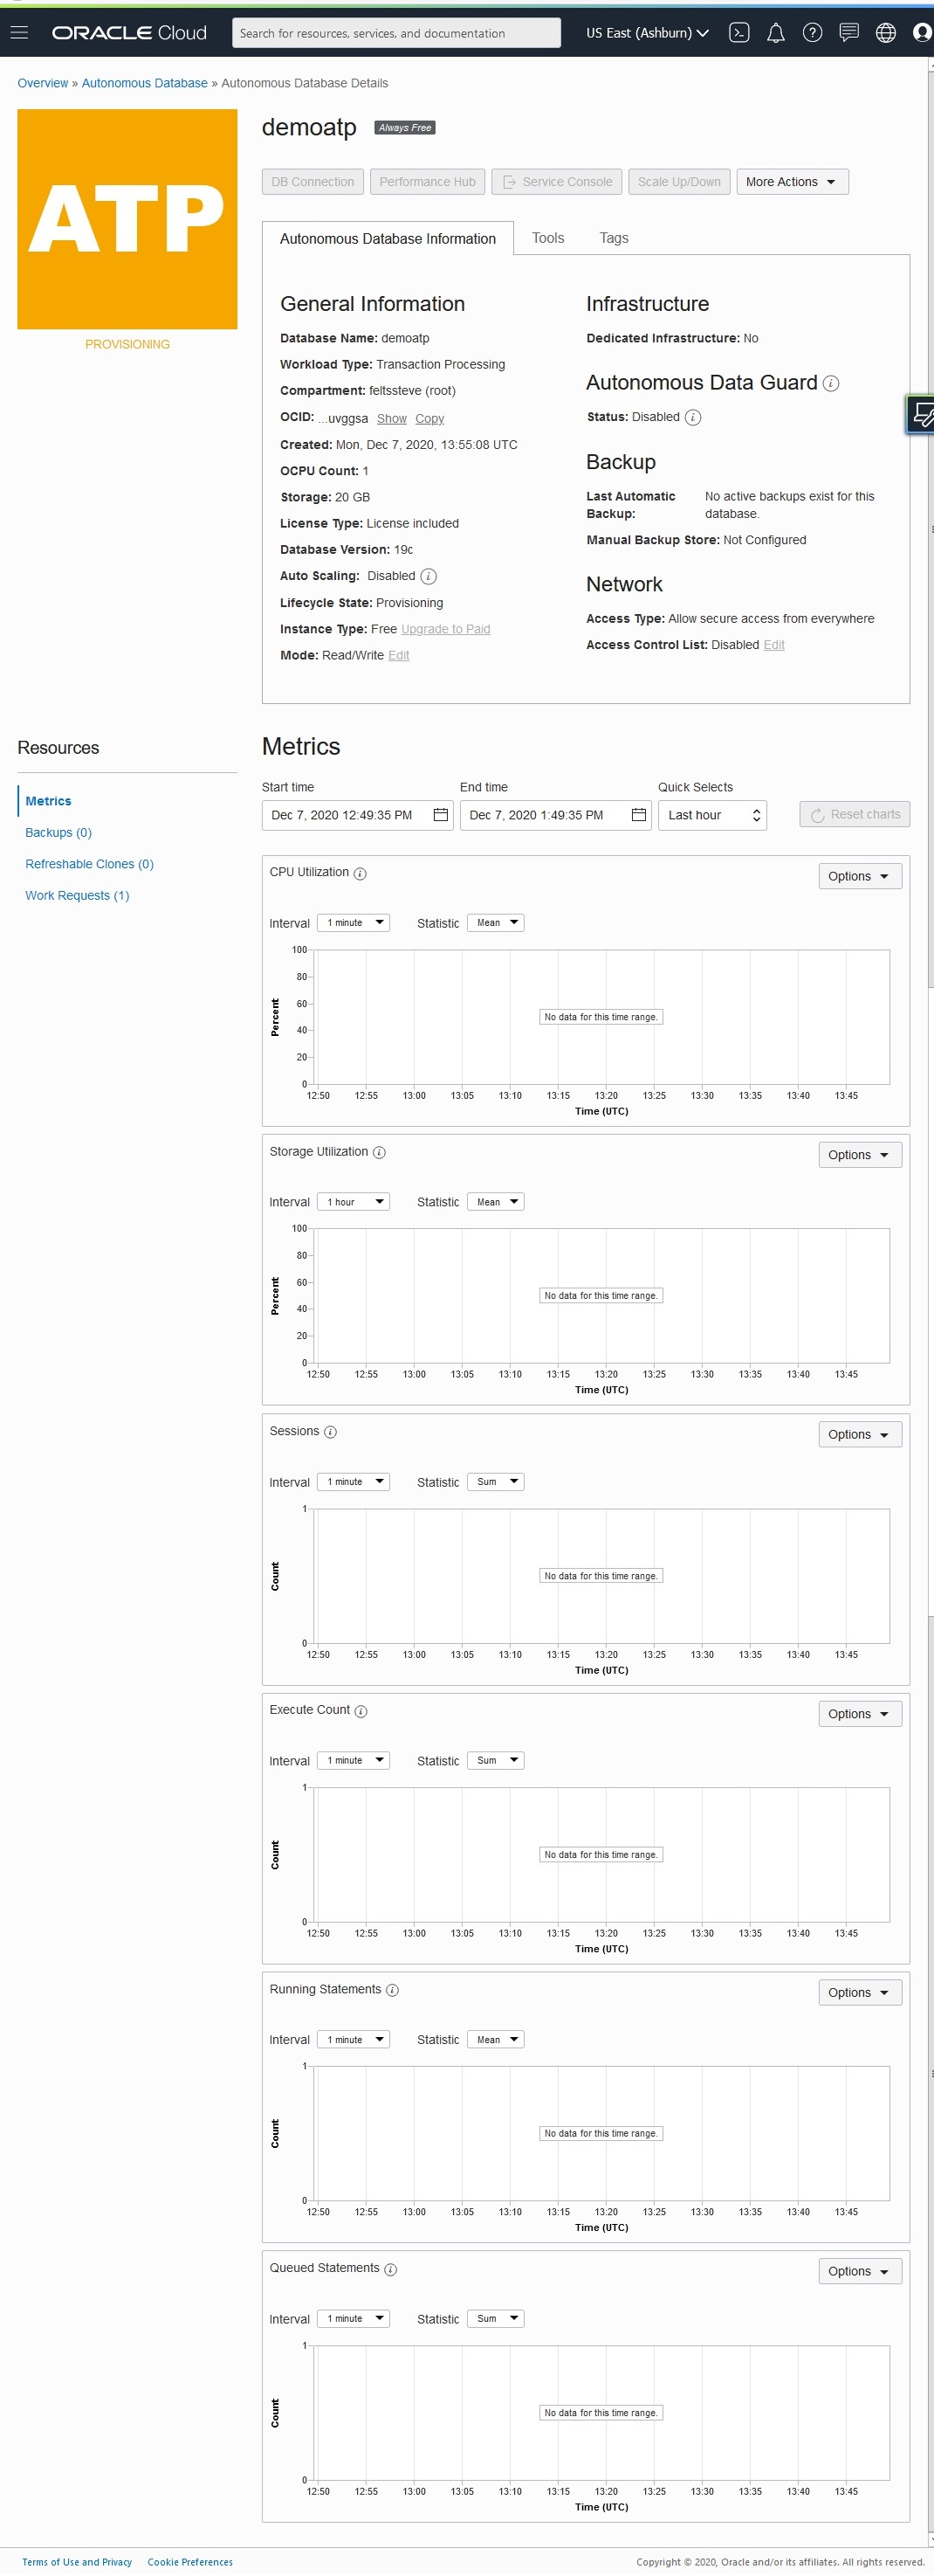The width and height of the screenshot is (934, 2576).
Task: Open Queued Statements Interval dropdown
Action: (354, 2318)
